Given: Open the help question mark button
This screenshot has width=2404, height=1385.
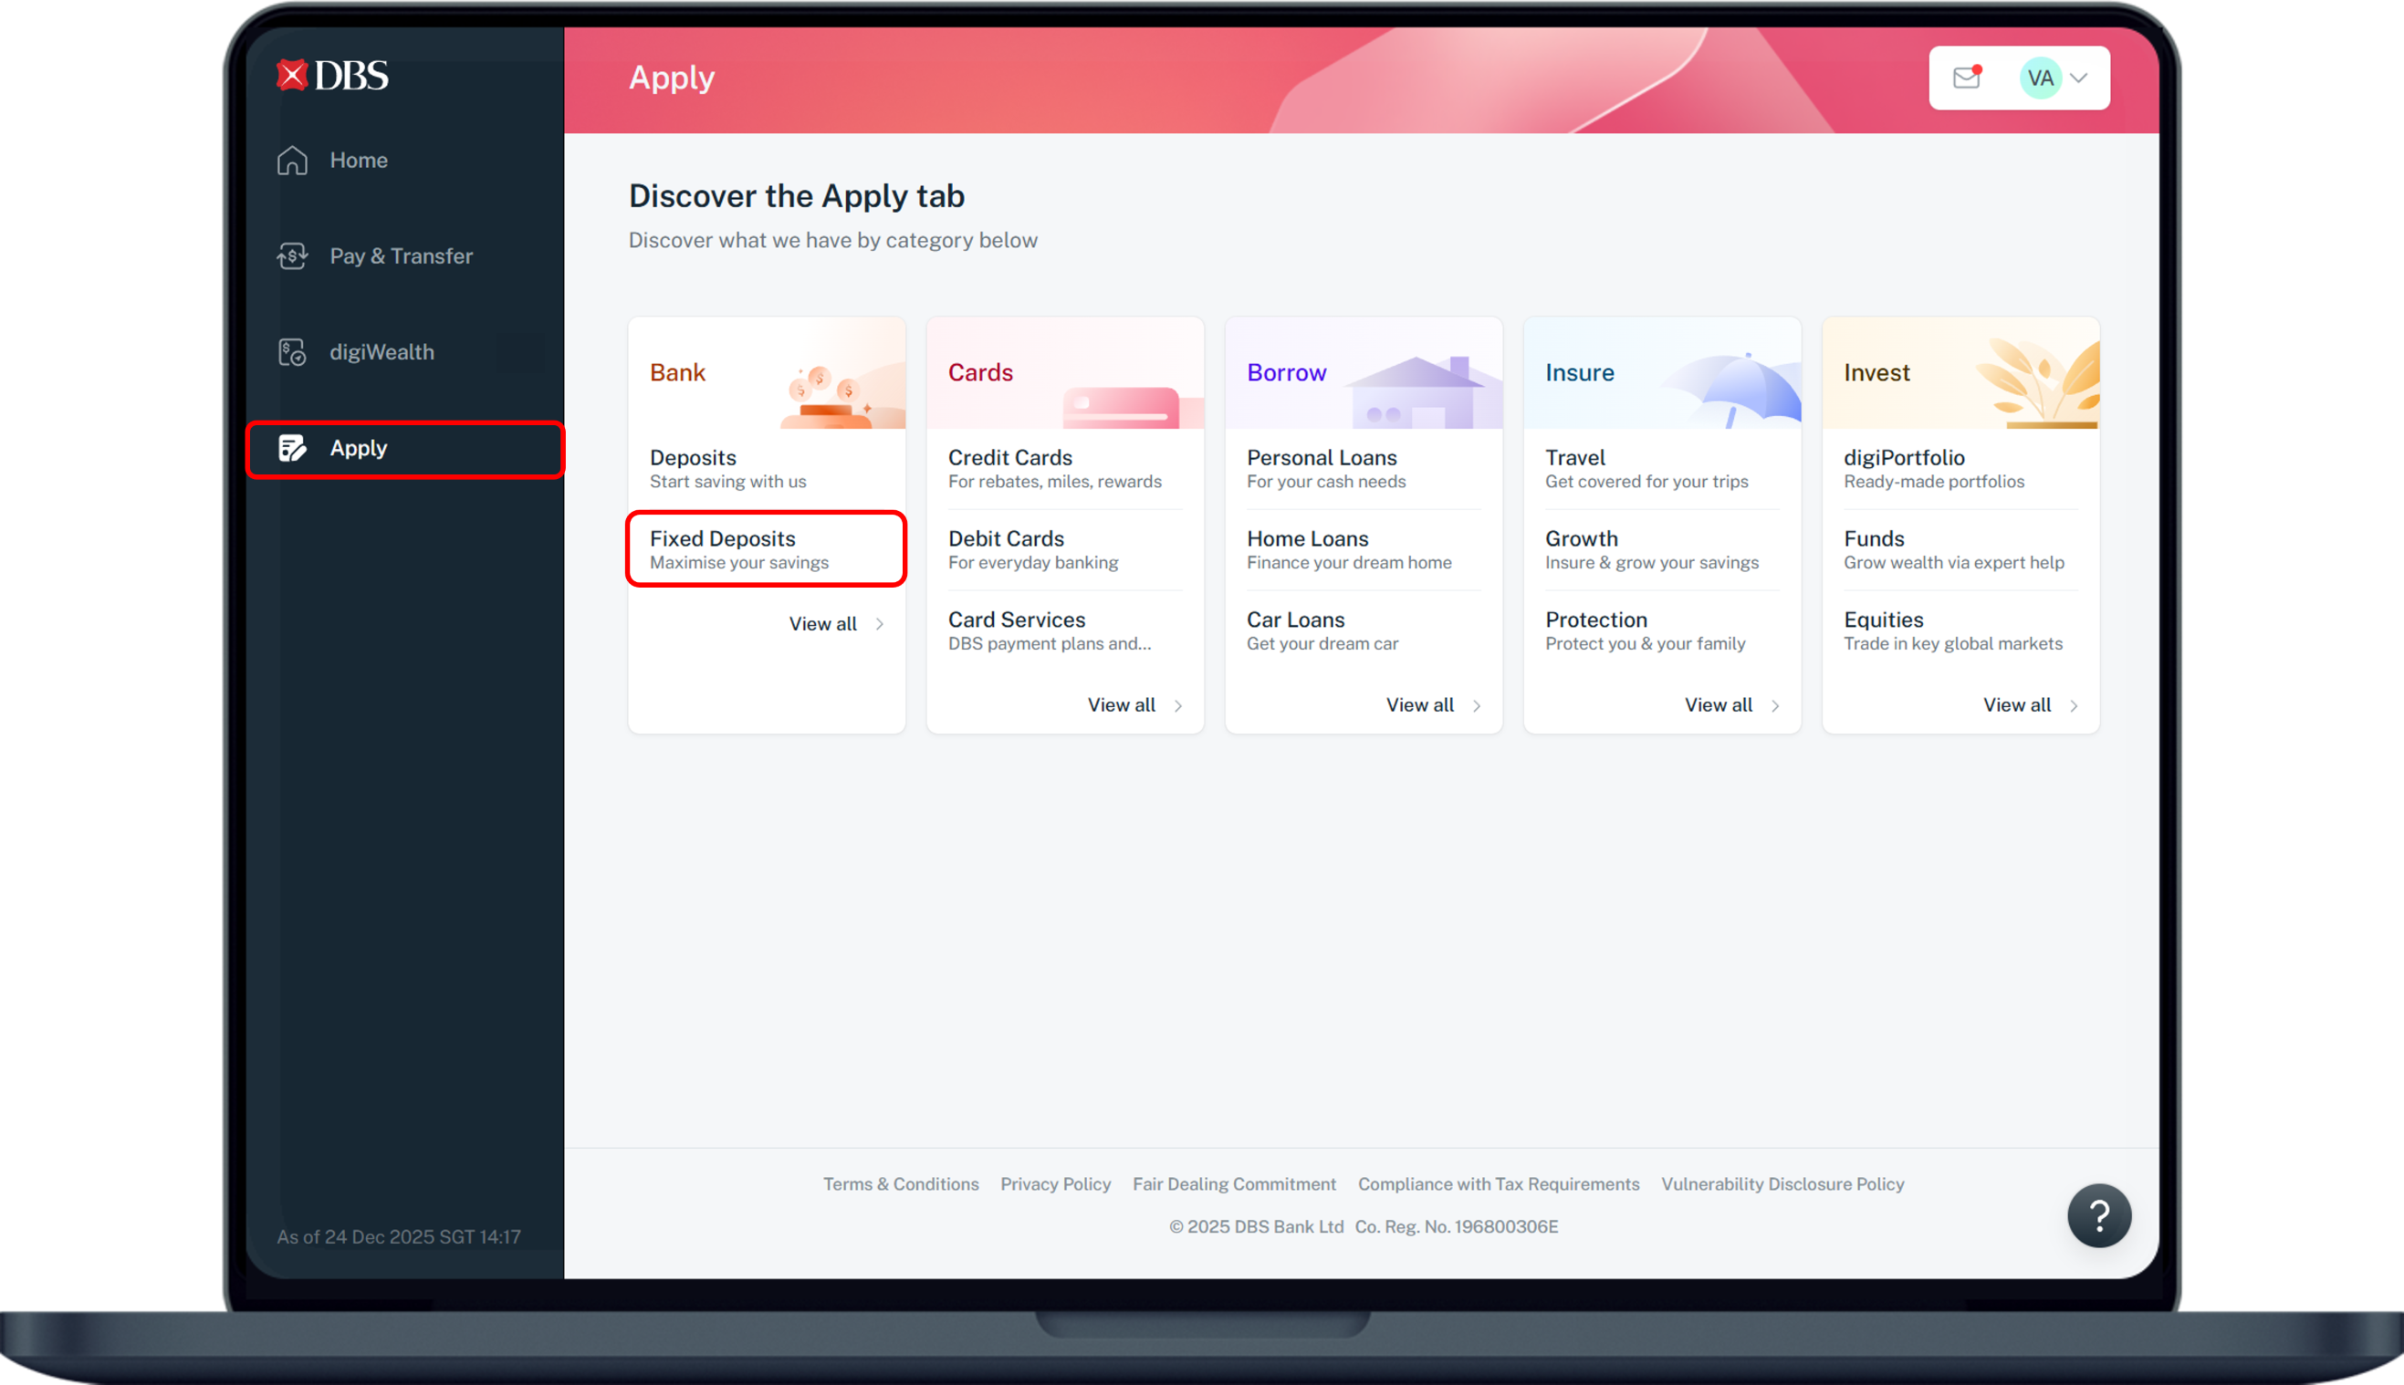Looking at the screenshot, I should 2098,1214.
